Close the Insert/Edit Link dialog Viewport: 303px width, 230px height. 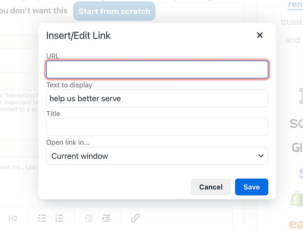[x=260, y=35]
